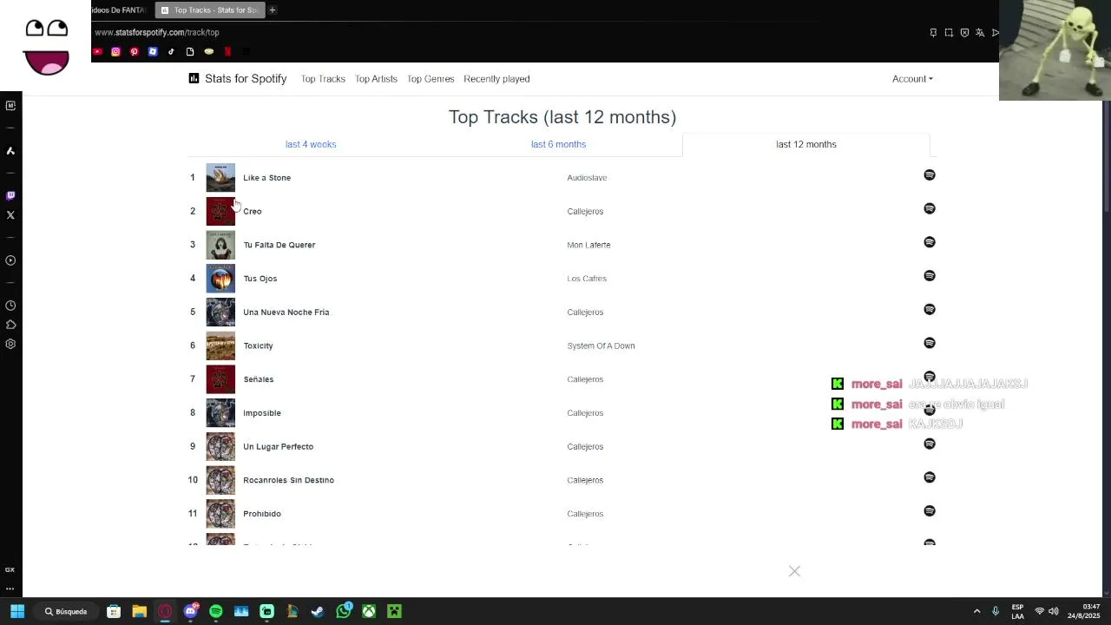
Task: Open Pinterest bookmark
Action: pos(134,51)
